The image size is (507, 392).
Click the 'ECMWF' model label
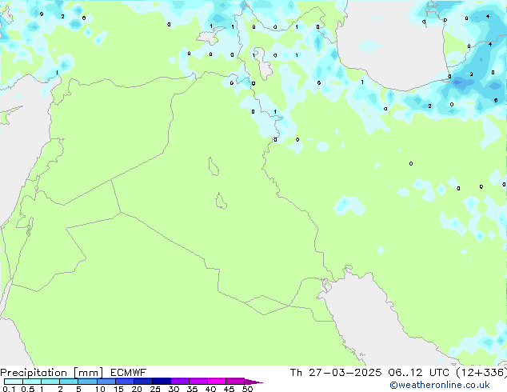[129, 373]
